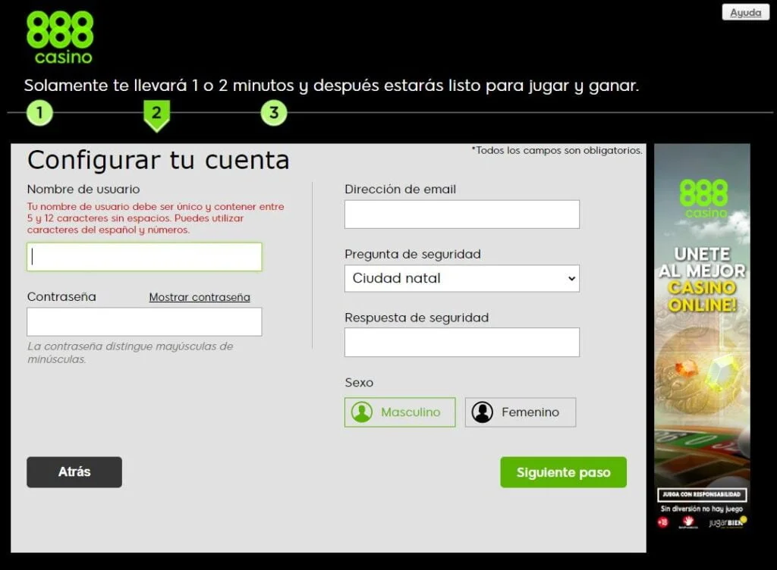
Task: Click the Contraseña input field
Action: coord(144,321)
